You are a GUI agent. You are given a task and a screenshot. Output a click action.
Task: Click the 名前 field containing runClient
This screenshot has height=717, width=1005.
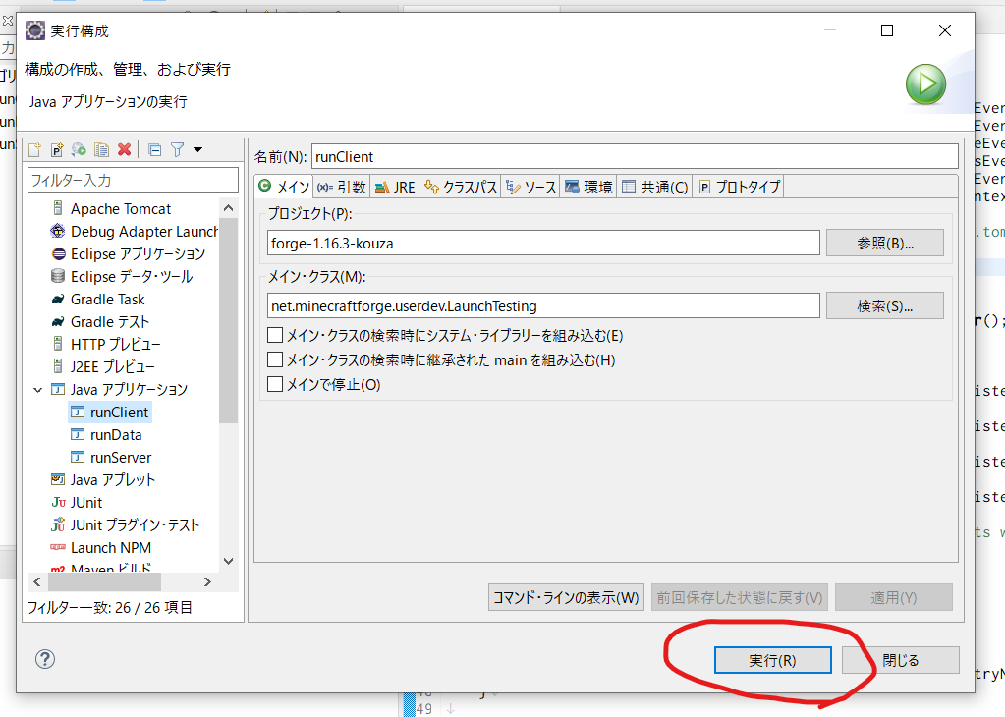[x=635, y=157]
